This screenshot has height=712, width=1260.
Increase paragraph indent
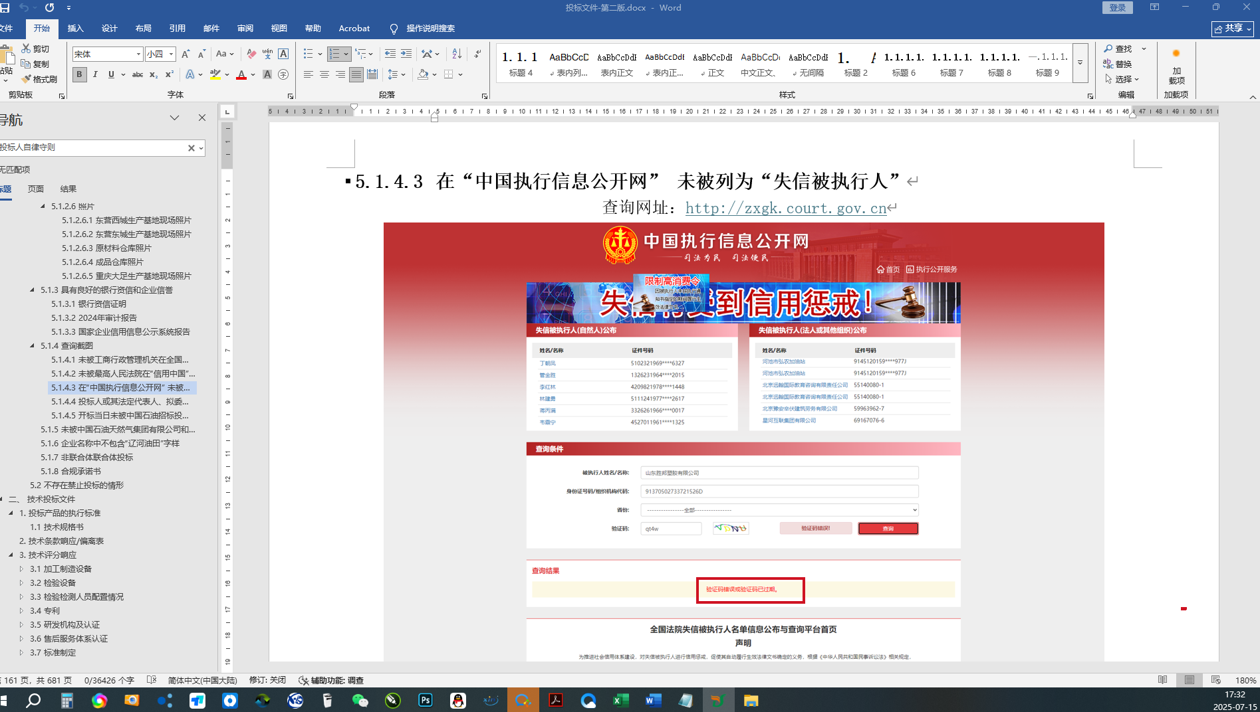[406, 54]
